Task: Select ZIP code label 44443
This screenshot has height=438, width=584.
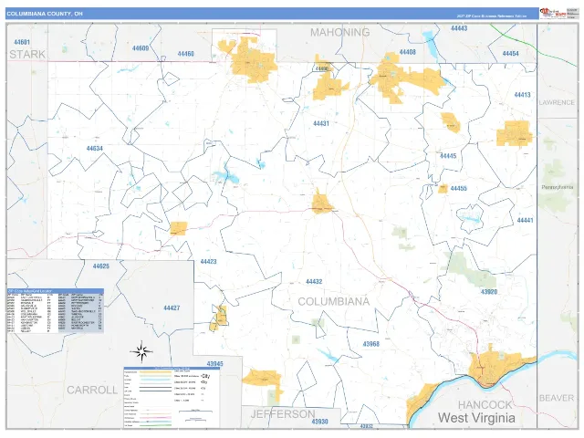Action: pos(459,28)
